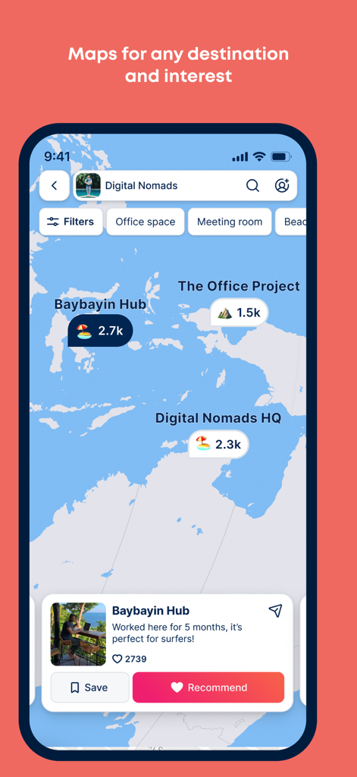This screenshot has width=357, height=777.
Task: Tap The Office Project 1.5k map pin
Action: coord(240,313)
